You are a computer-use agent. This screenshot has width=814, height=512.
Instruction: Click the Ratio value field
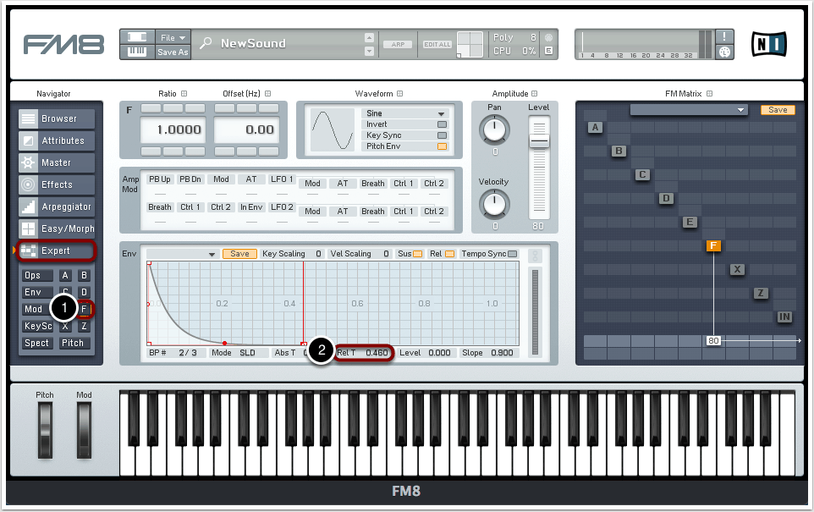(172, 130)
